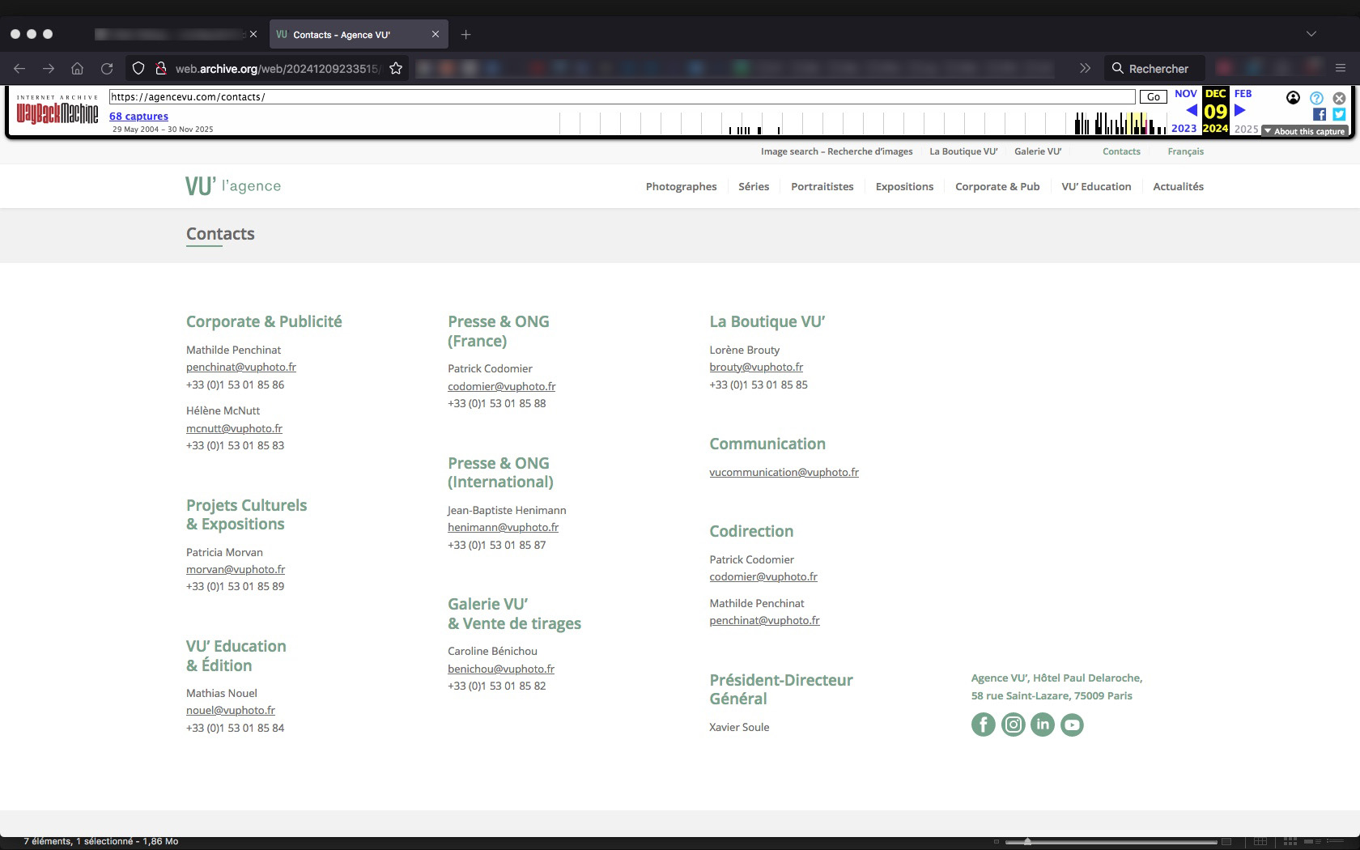
Task: Click the Wayback URL input field
Action: [x=622, y=97]
